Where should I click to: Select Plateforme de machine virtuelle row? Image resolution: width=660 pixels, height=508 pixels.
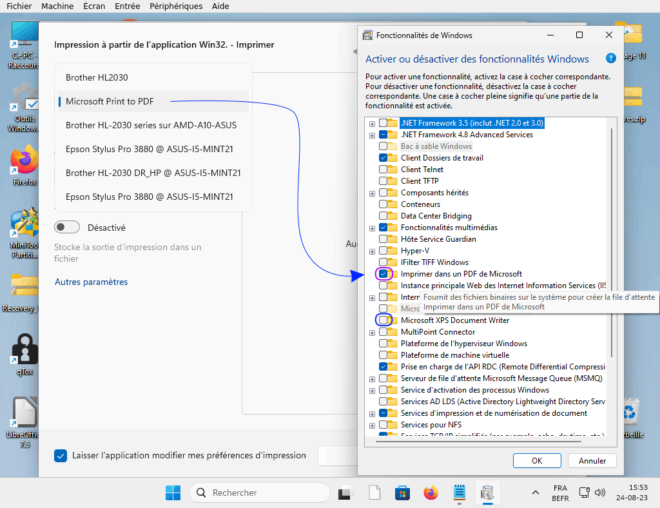point(455,355)
